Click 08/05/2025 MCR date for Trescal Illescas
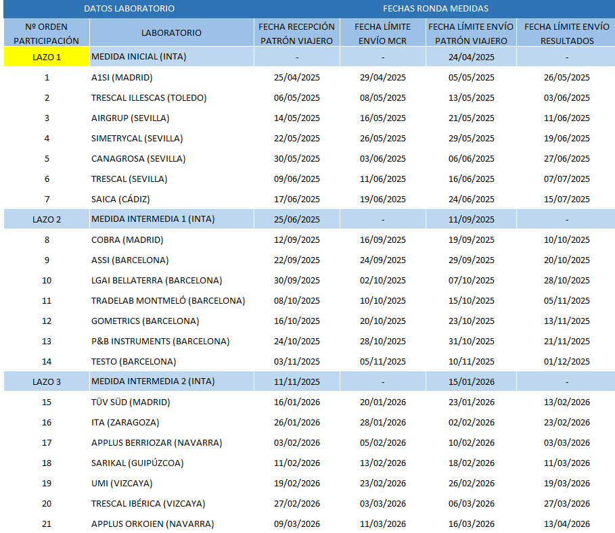 [x=383, y=98]
